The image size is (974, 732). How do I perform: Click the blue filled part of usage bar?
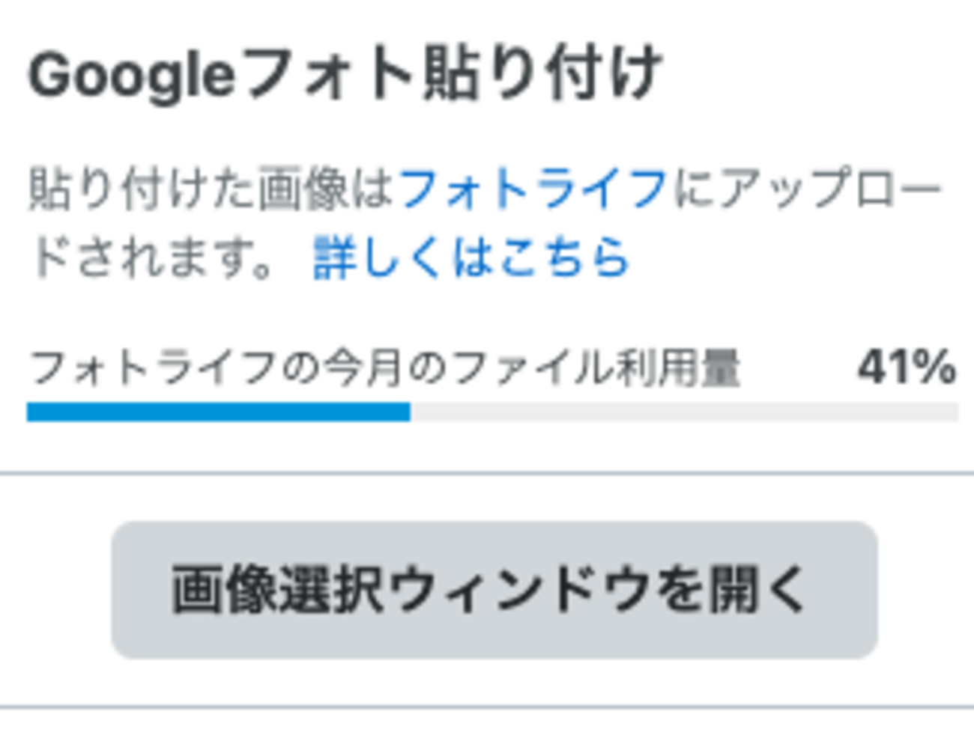pyautogui.click(x=218, y=412)
